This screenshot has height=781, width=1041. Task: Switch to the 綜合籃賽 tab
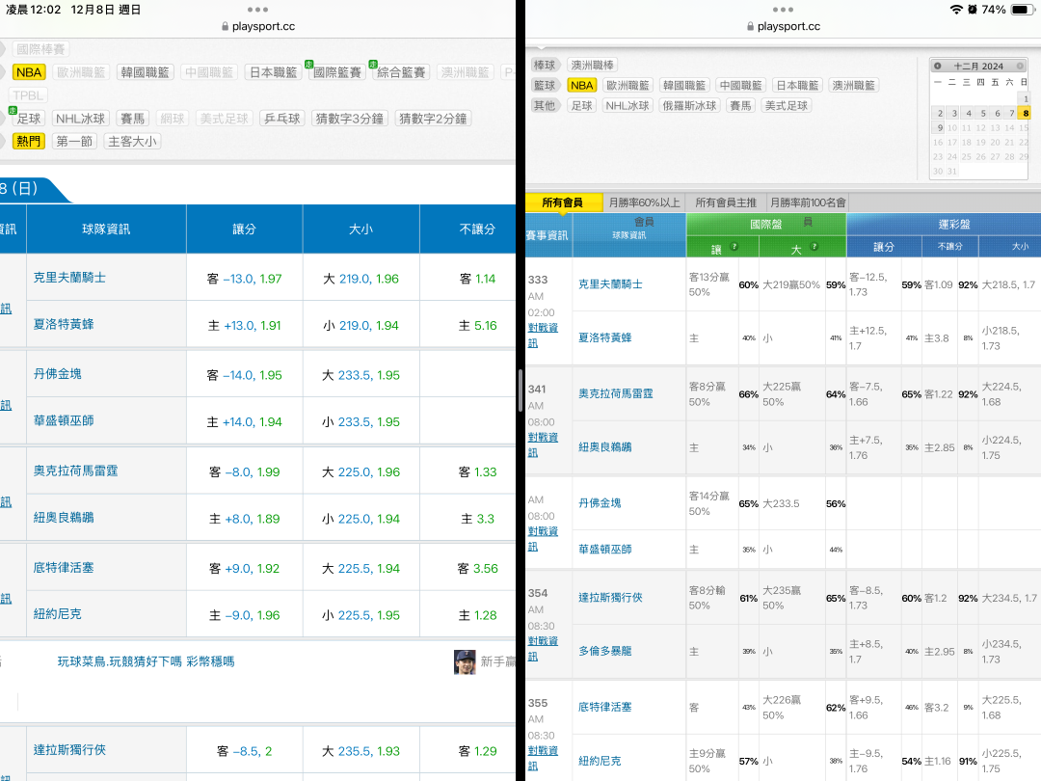[401, 72]
